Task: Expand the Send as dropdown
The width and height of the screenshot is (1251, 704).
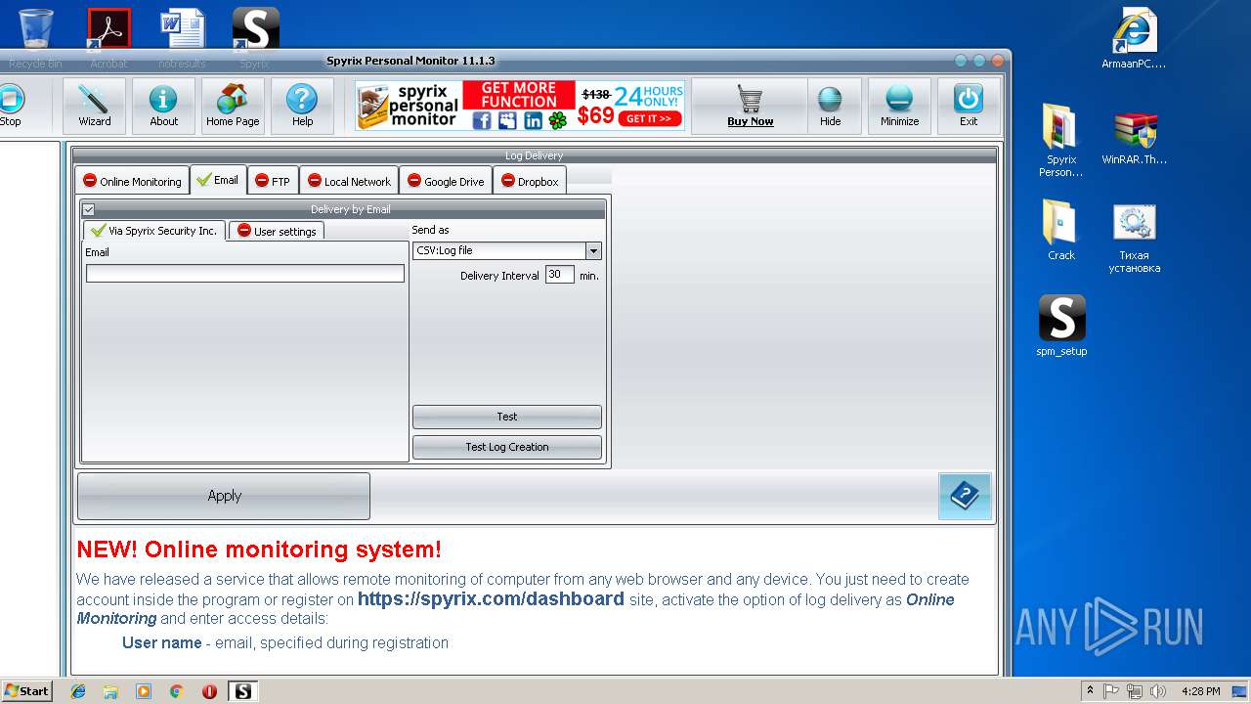Action: 592,251
